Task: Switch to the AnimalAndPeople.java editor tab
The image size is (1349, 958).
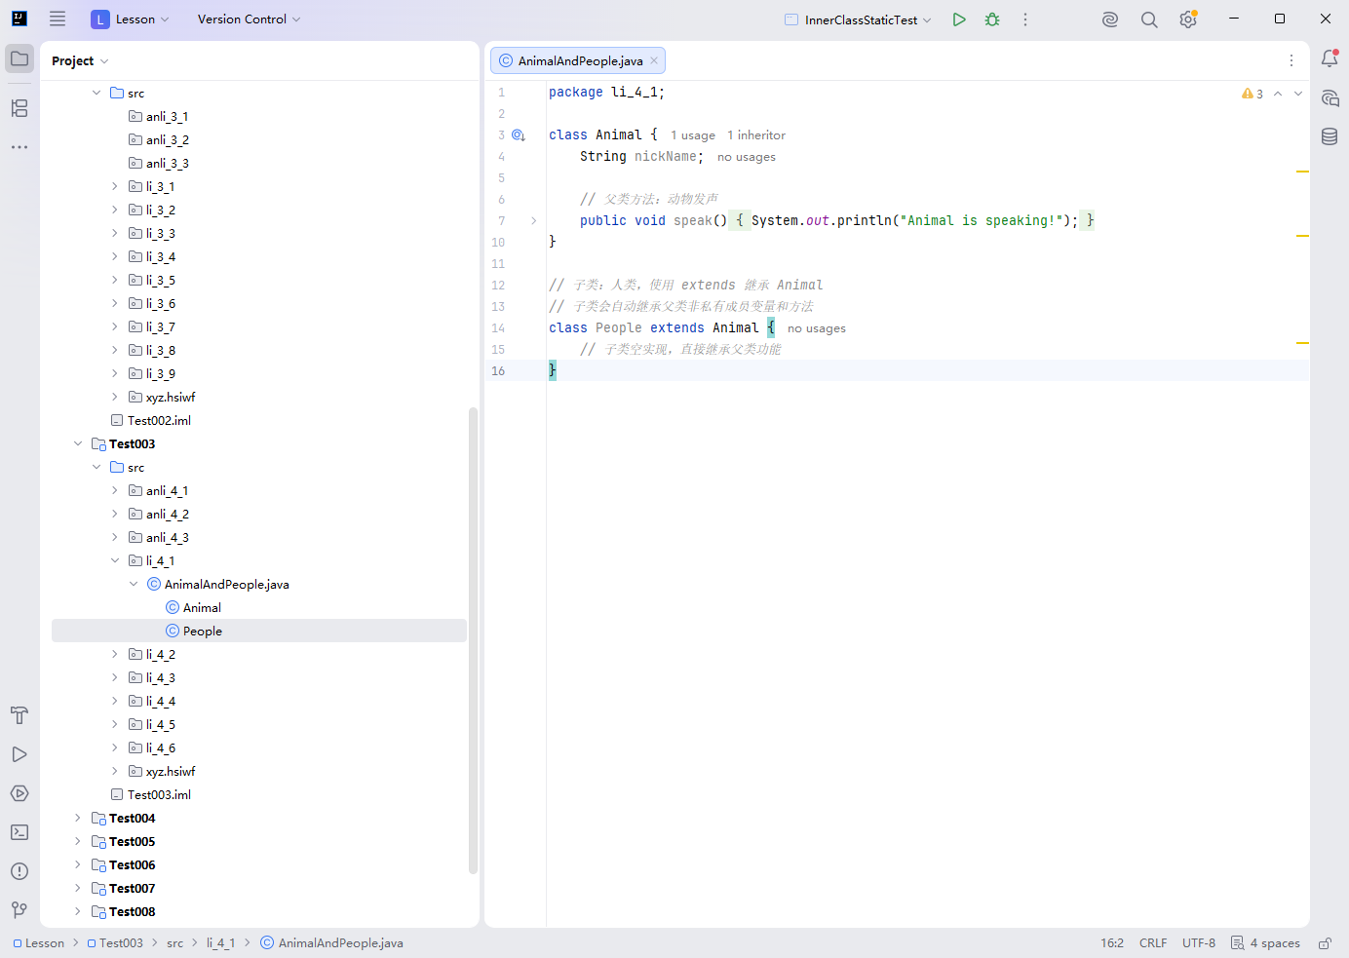Action: (578, 60)
